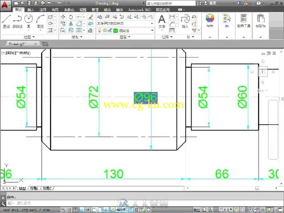Toggle Polar tracking in status bar
The image size is (284, 213).
pos(88,210)
